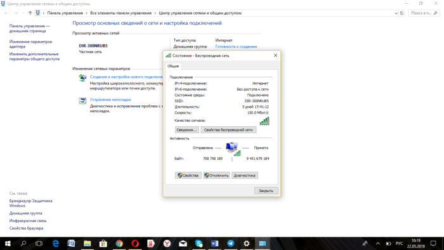Open taskbar search magnifier
This screenshot has height=250, width=444.
[23, 244]
